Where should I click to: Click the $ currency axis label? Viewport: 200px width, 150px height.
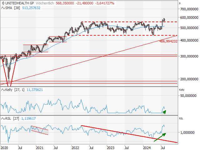pyautogui.click(x=180, y=3)
